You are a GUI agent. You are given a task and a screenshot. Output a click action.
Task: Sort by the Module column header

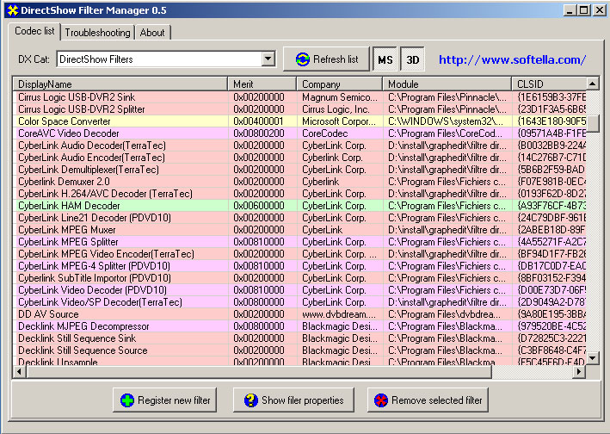447,84
